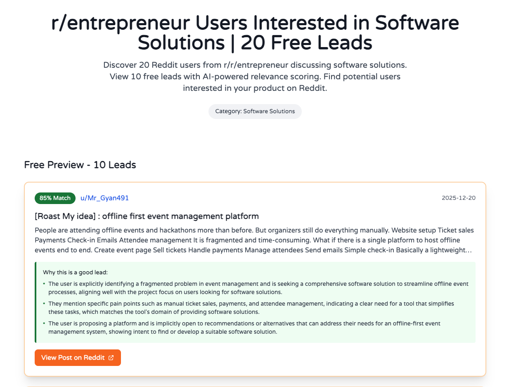Viewport: 509px width, 387px height.
Task: Click the 85% Match badge
Action: [55, 198]
